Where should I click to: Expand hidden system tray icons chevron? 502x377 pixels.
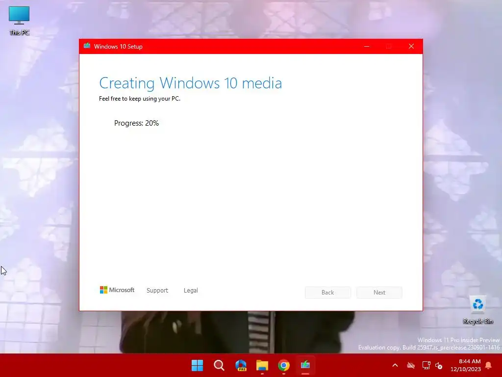395,365
